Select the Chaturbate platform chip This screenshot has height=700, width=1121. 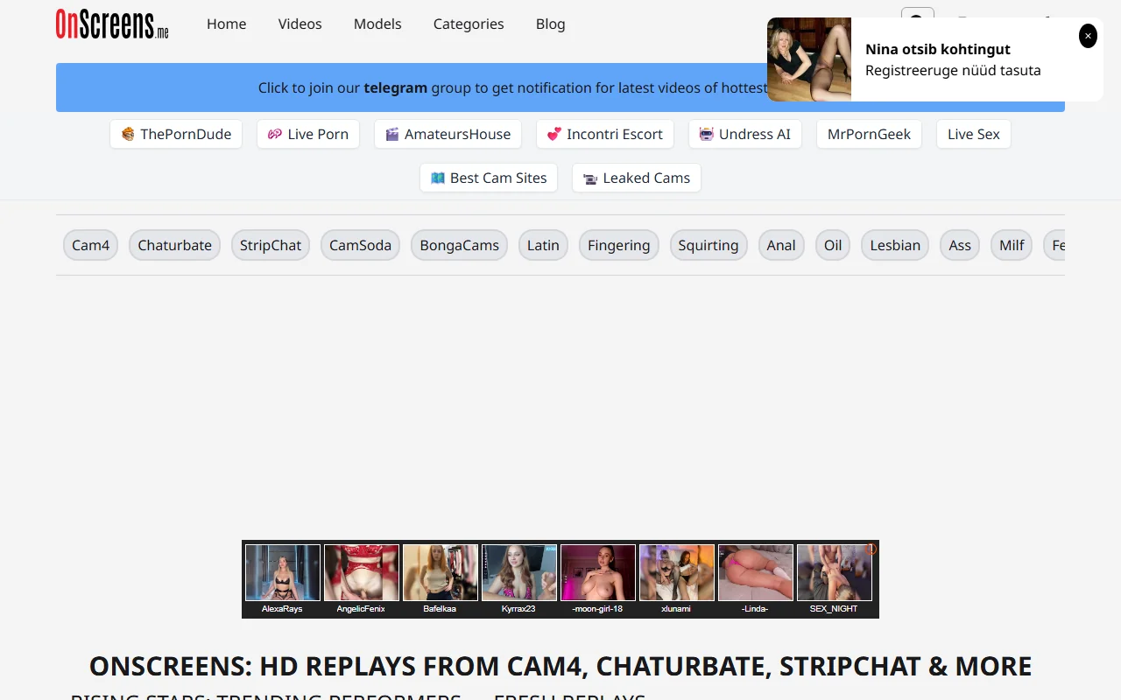174,245
